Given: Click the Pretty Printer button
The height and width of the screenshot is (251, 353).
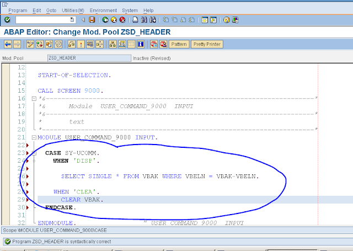Looking at the screenshot, I should 207,44.
